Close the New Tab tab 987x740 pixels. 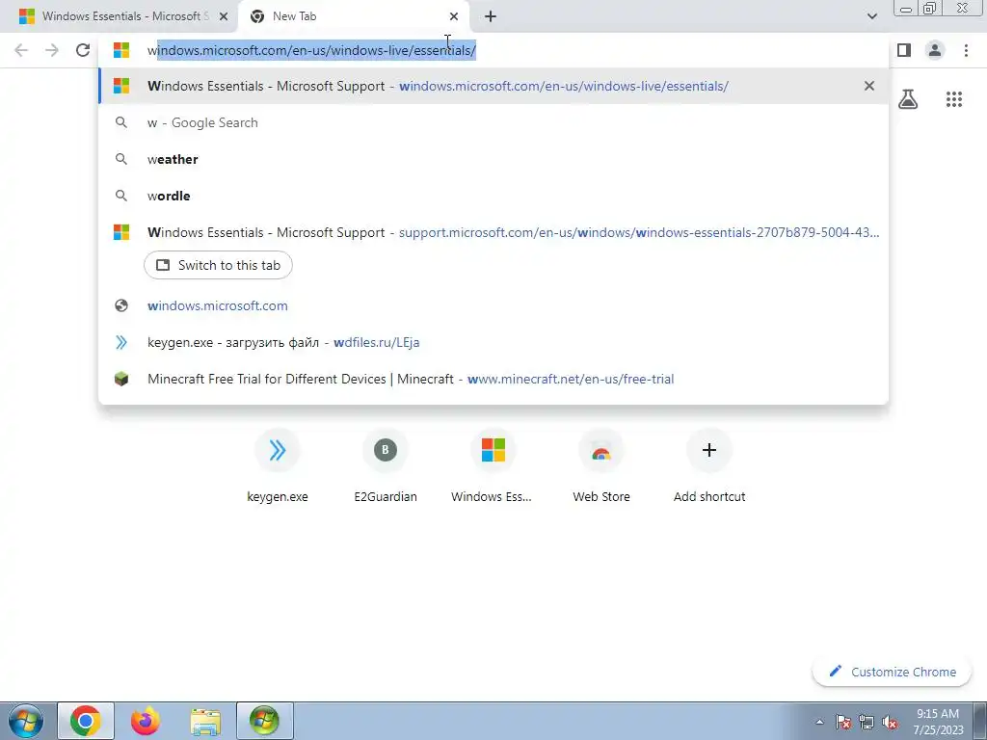[454, 16]
